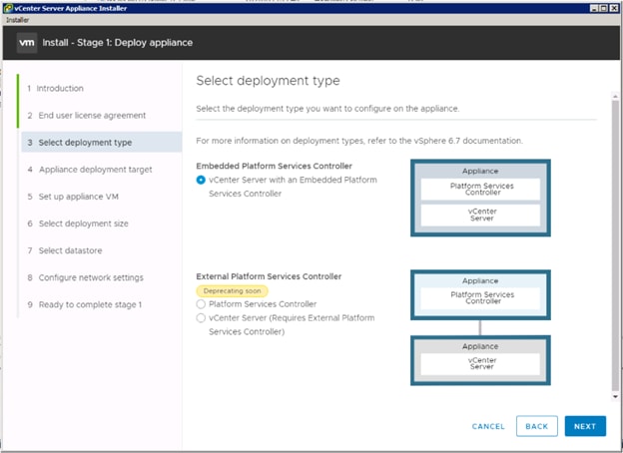Click the External Platform Services Controller heading
The image size is (623, 453).
(x=269, y=276)
